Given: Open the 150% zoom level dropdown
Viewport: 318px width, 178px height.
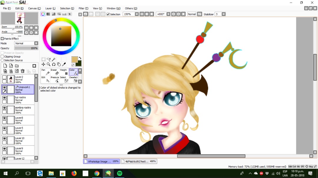Looking at the screenshot, I should pyautogui.click(x=137, y=14).
